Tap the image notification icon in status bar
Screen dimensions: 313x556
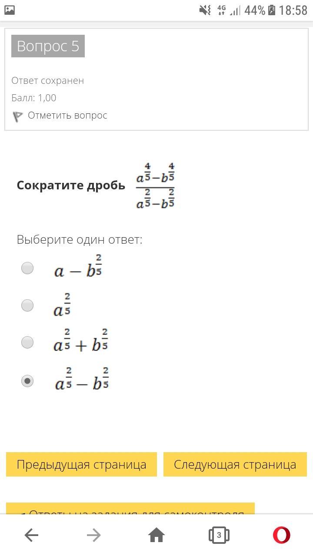tap(10, 10)
